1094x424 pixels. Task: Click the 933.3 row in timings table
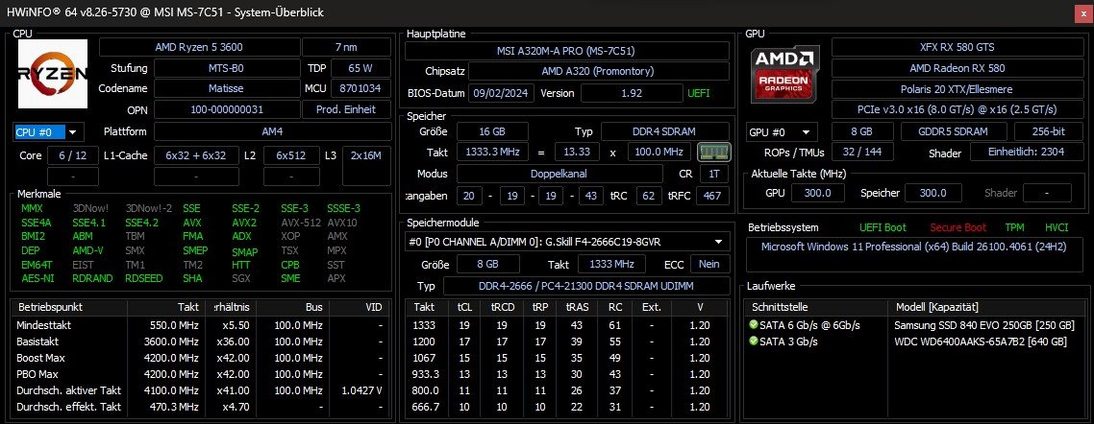567,374
